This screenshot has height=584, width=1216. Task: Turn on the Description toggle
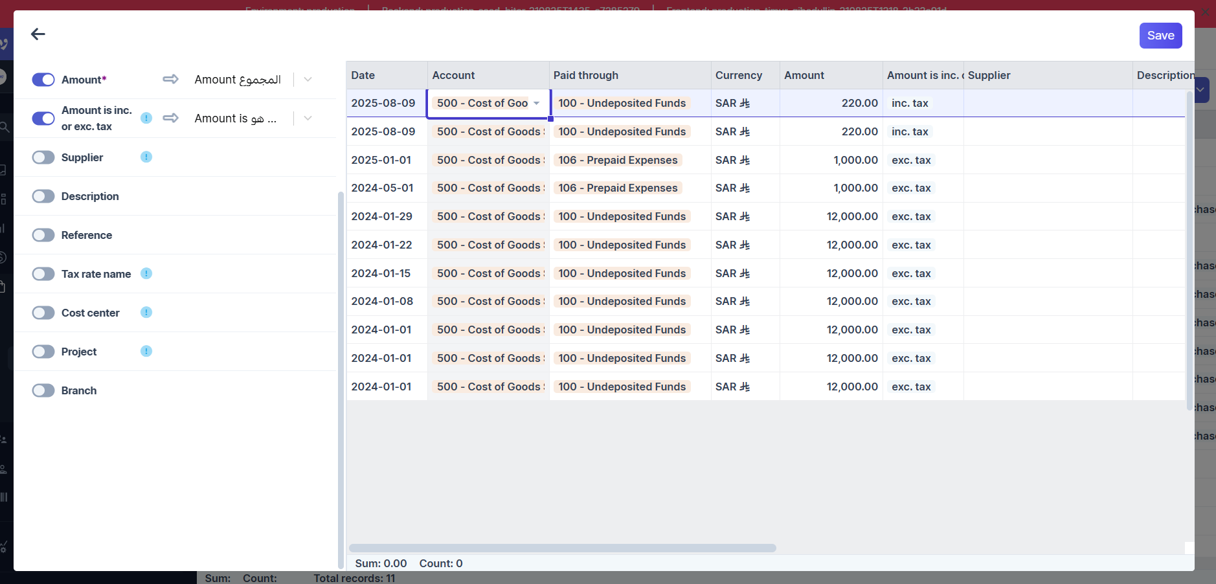point(43,196)
